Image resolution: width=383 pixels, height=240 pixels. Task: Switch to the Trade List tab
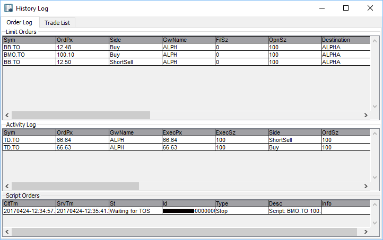59,22
